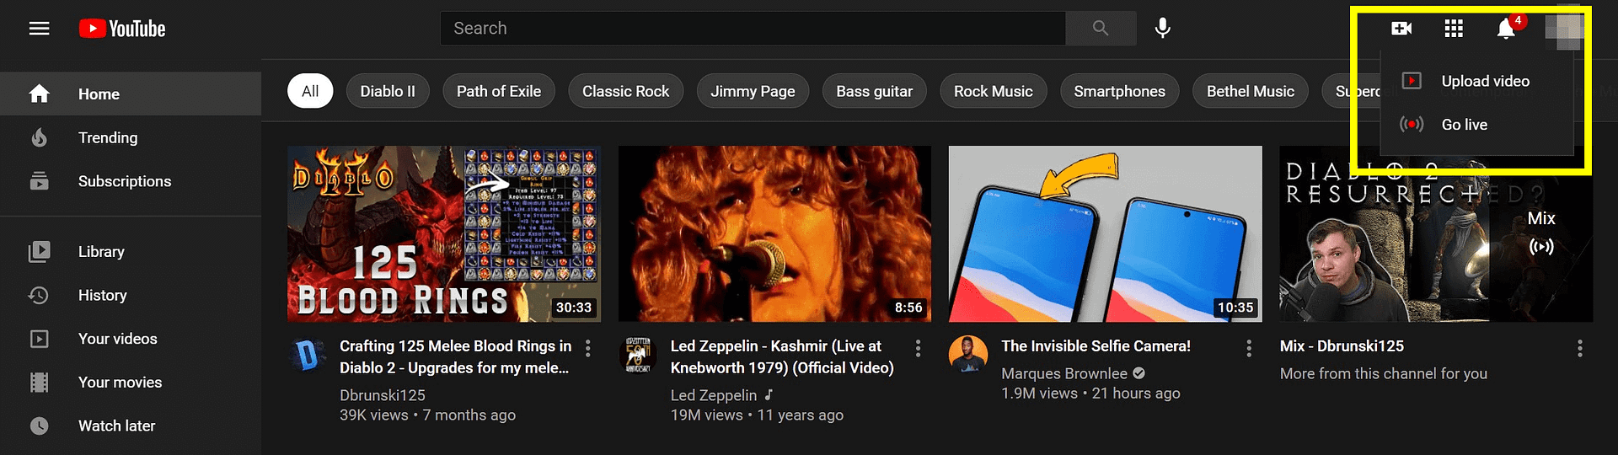Open the hamburger guide menu
Screen dimensions: 1618x455
pos(40,29)
